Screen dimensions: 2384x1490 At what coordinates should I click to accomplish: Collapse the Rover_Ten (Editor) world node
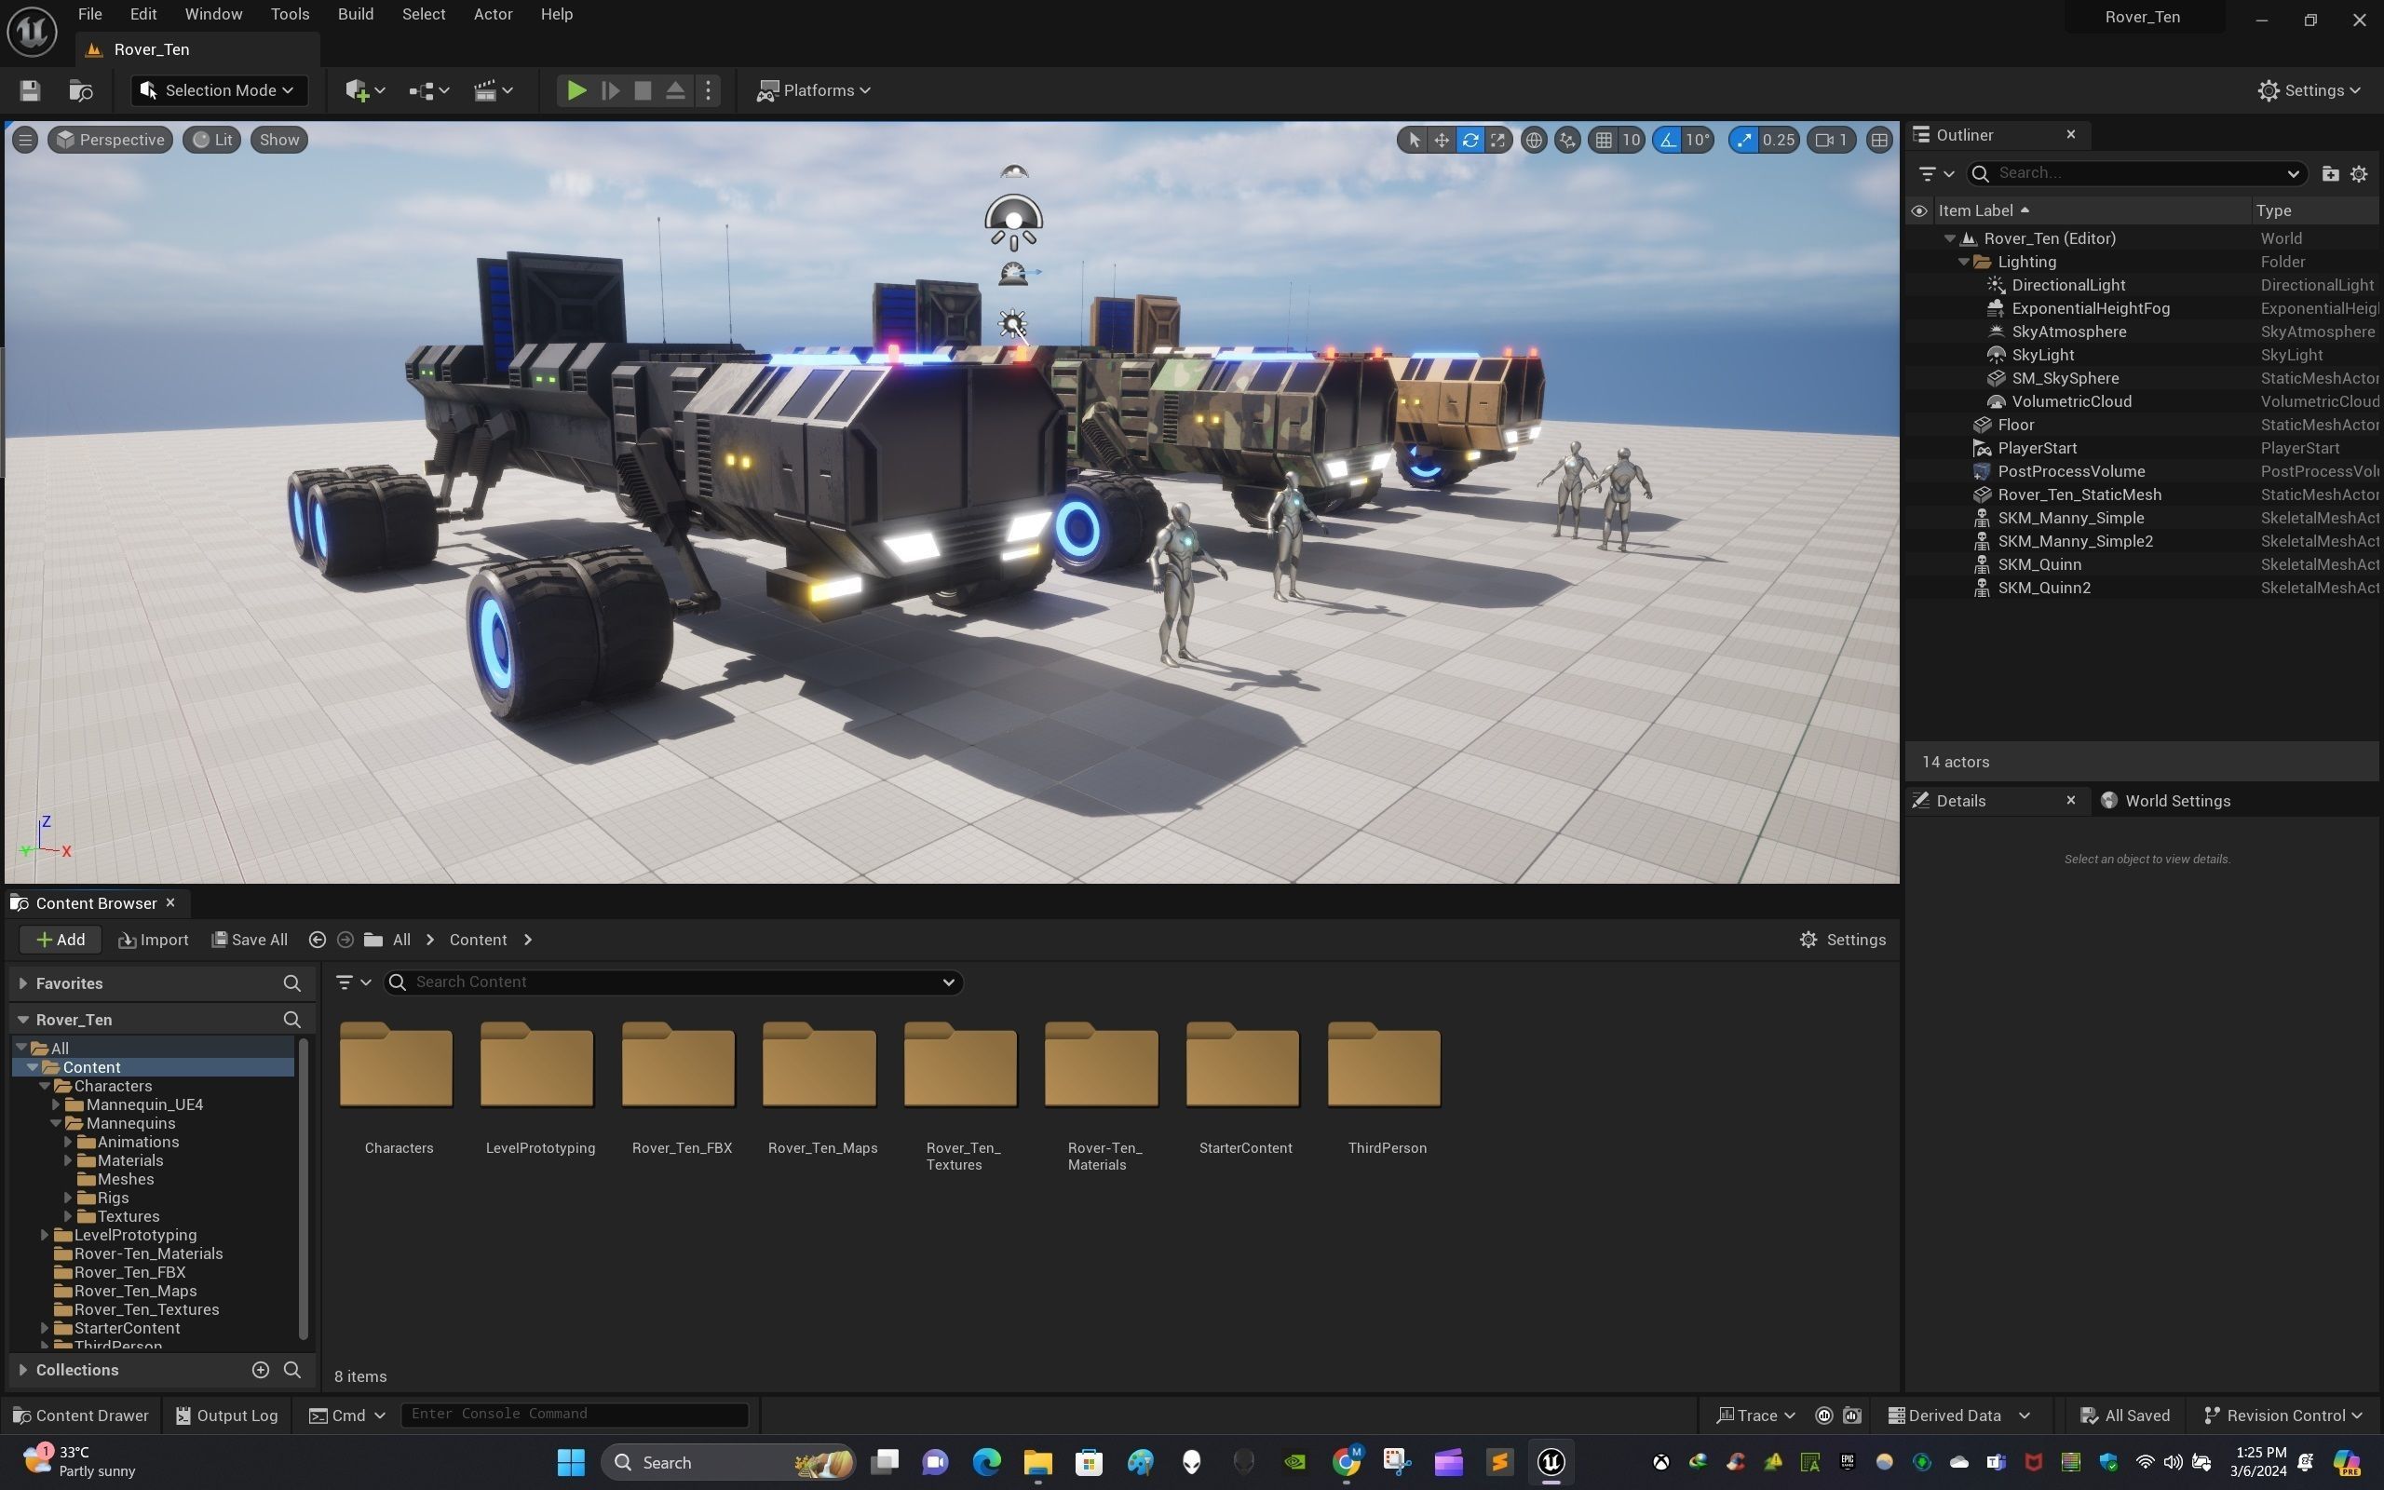[x=1949, y=238]
